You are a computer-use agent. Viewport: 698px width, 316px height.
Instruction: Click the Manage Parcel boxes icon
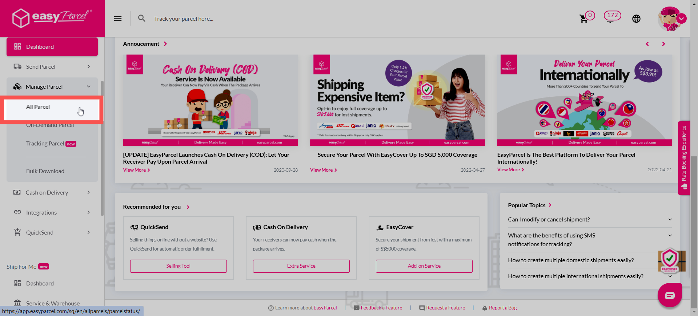pyautogui.click(x=17, y=87)
